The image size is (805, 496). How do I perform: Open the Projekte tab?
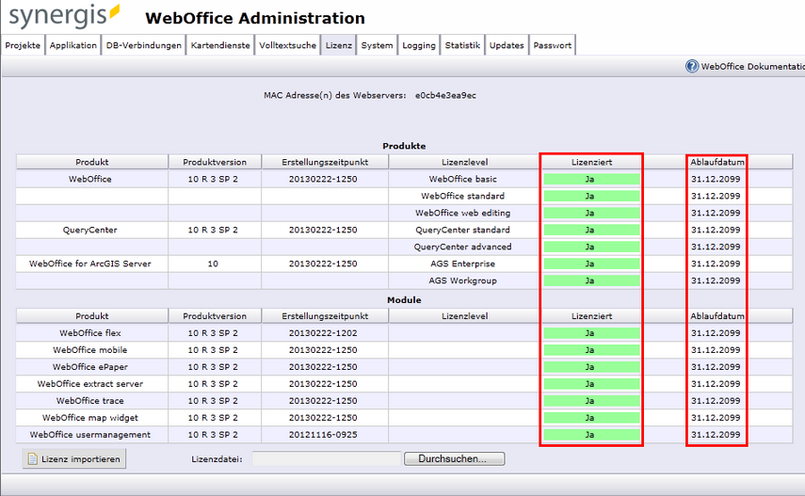click(x=23, y=45)
